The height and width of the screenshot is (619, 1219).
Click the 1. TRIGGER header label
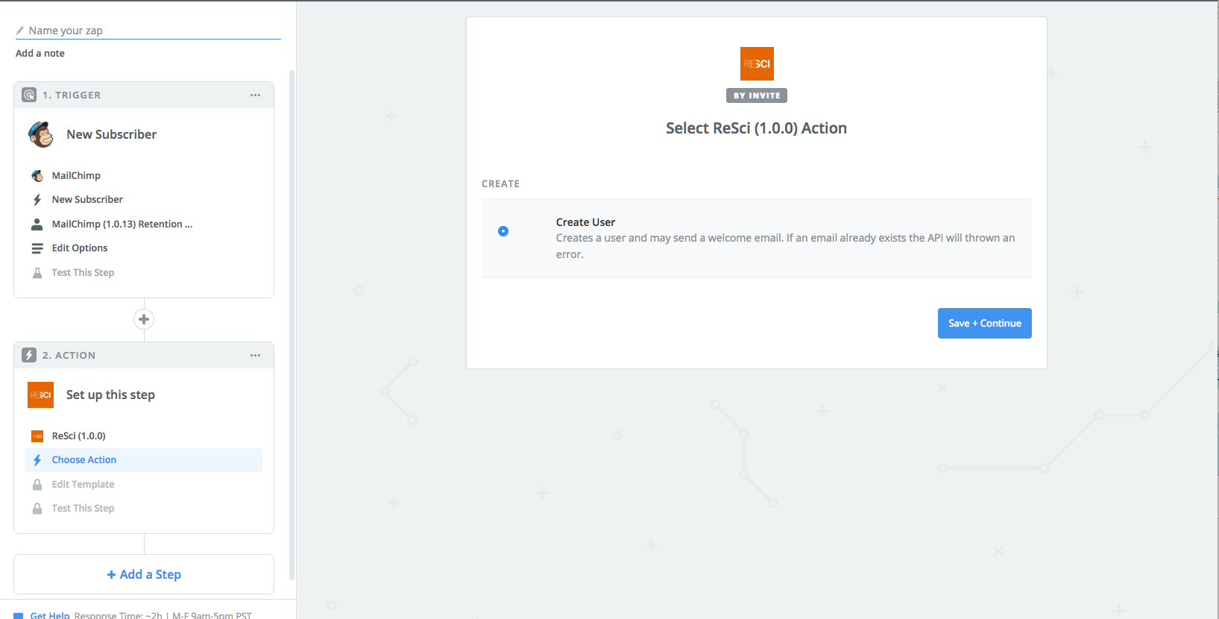click(x=72, y=95)
